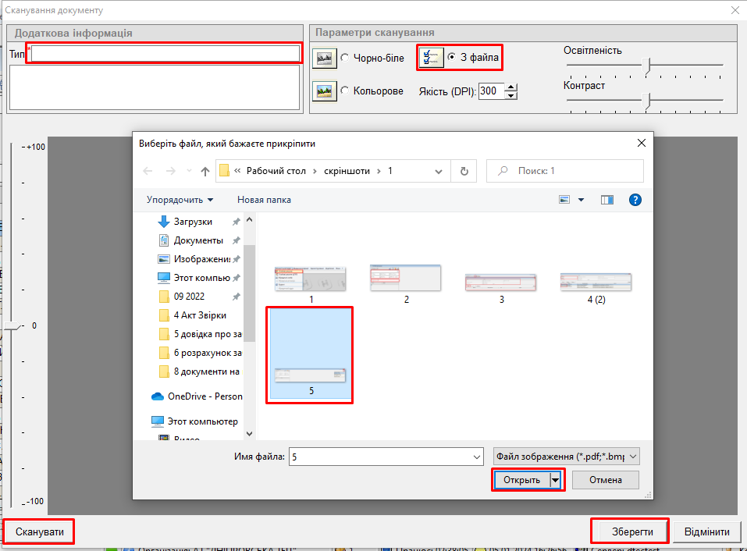This screenshot has width=747, height=551.
Task: Click the color scan mode icon
Action: click(x=324, y=91)
